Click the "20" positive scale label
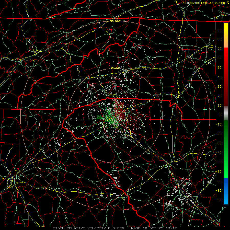 pyautogui.click(x=220, y=96)
